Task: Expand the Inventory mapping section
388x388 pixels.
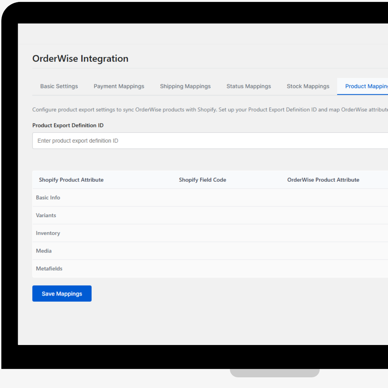Action: (48, 233)
